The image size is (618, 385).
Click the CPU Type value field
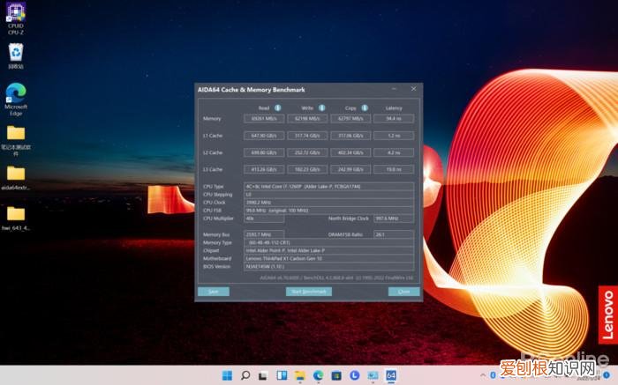pyautogui.click(x=328, y=187)
